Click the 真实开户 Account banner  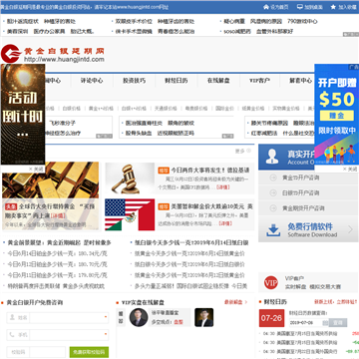tap(286, 157)
